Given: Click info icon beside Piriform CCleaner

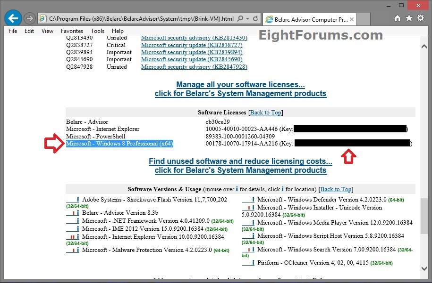Looking at the screenshot, I should pos(254,263).
